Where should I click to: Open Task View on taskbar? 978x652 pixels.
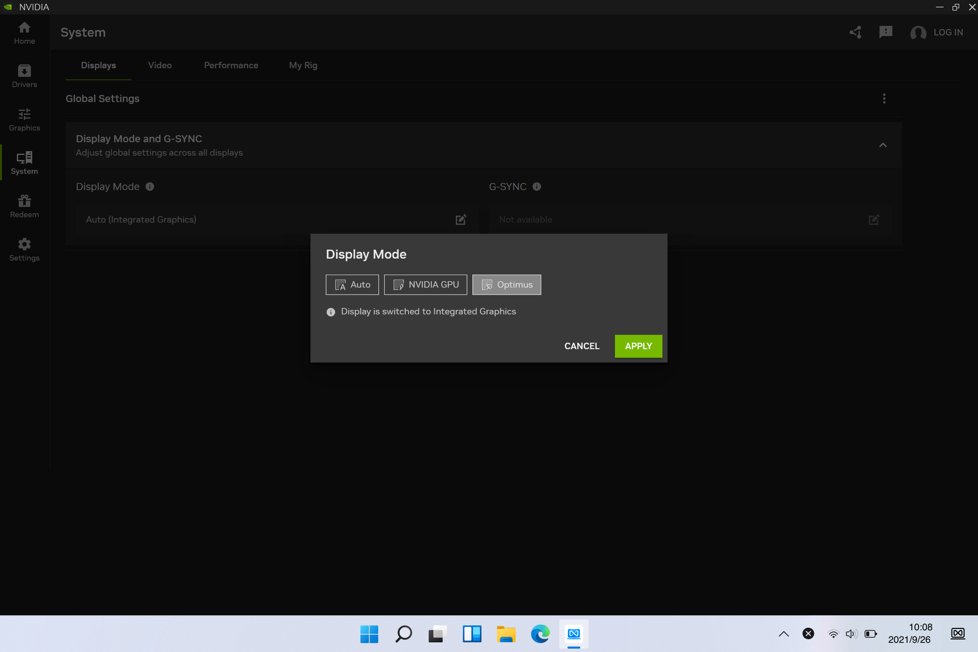point(437,634)
